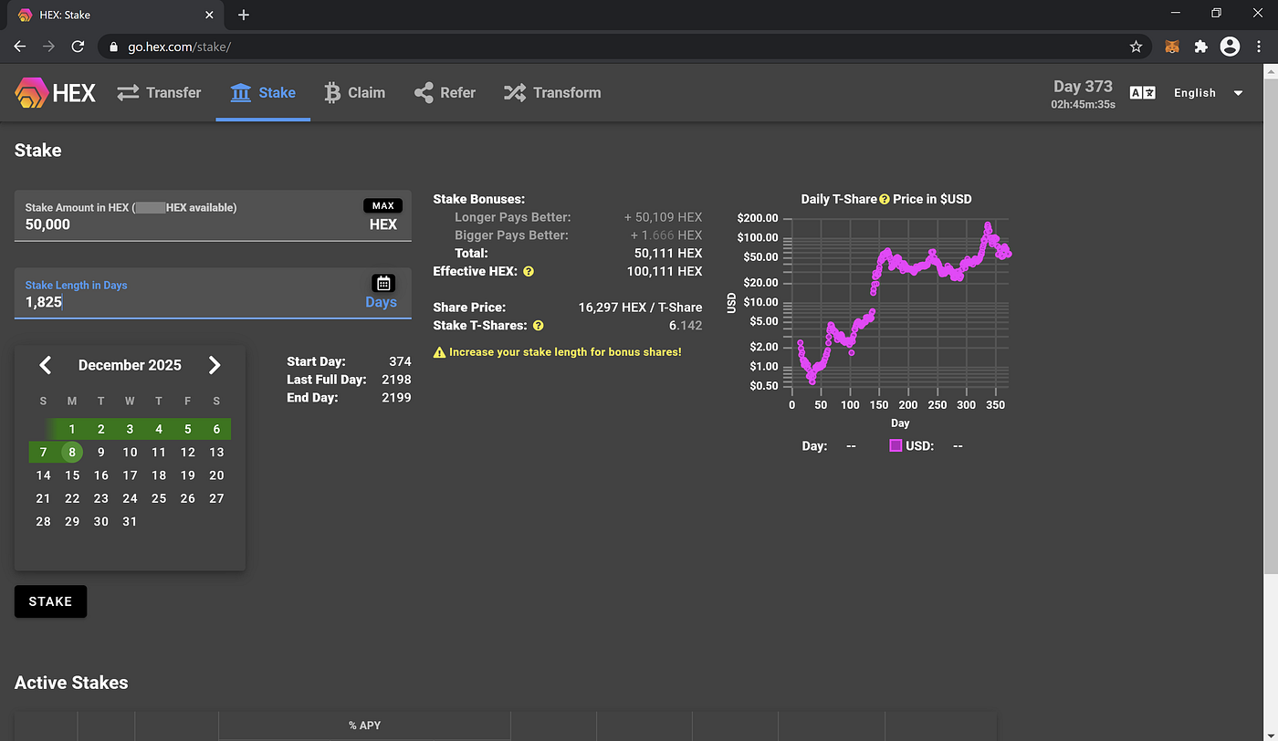Click the site lock padlock icon

tap(113, 46)
